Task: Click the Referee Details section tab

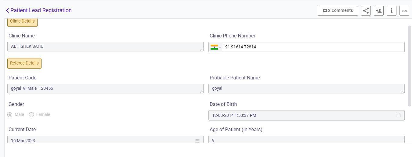Action: 24,63
